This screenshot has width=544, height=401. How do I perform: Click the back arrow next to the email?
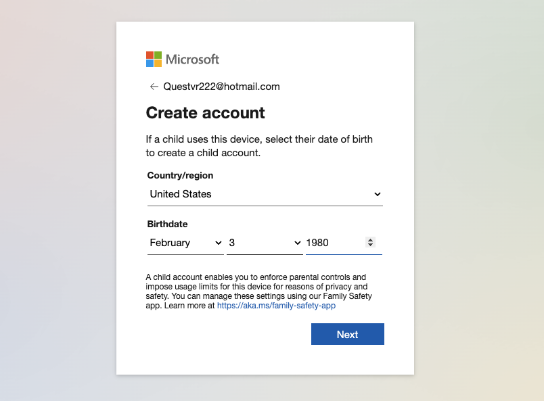(154, 87)
